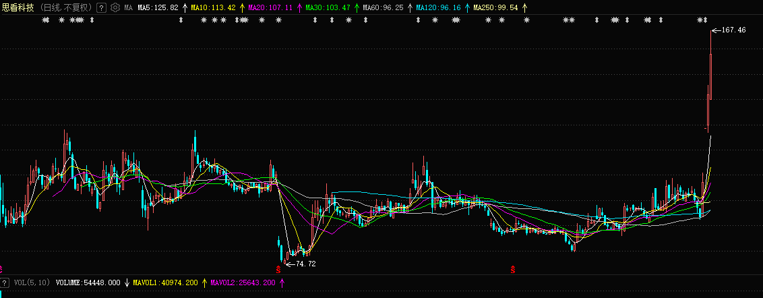
Task: Open the MA indicator name selector
Action: [128, 8]
